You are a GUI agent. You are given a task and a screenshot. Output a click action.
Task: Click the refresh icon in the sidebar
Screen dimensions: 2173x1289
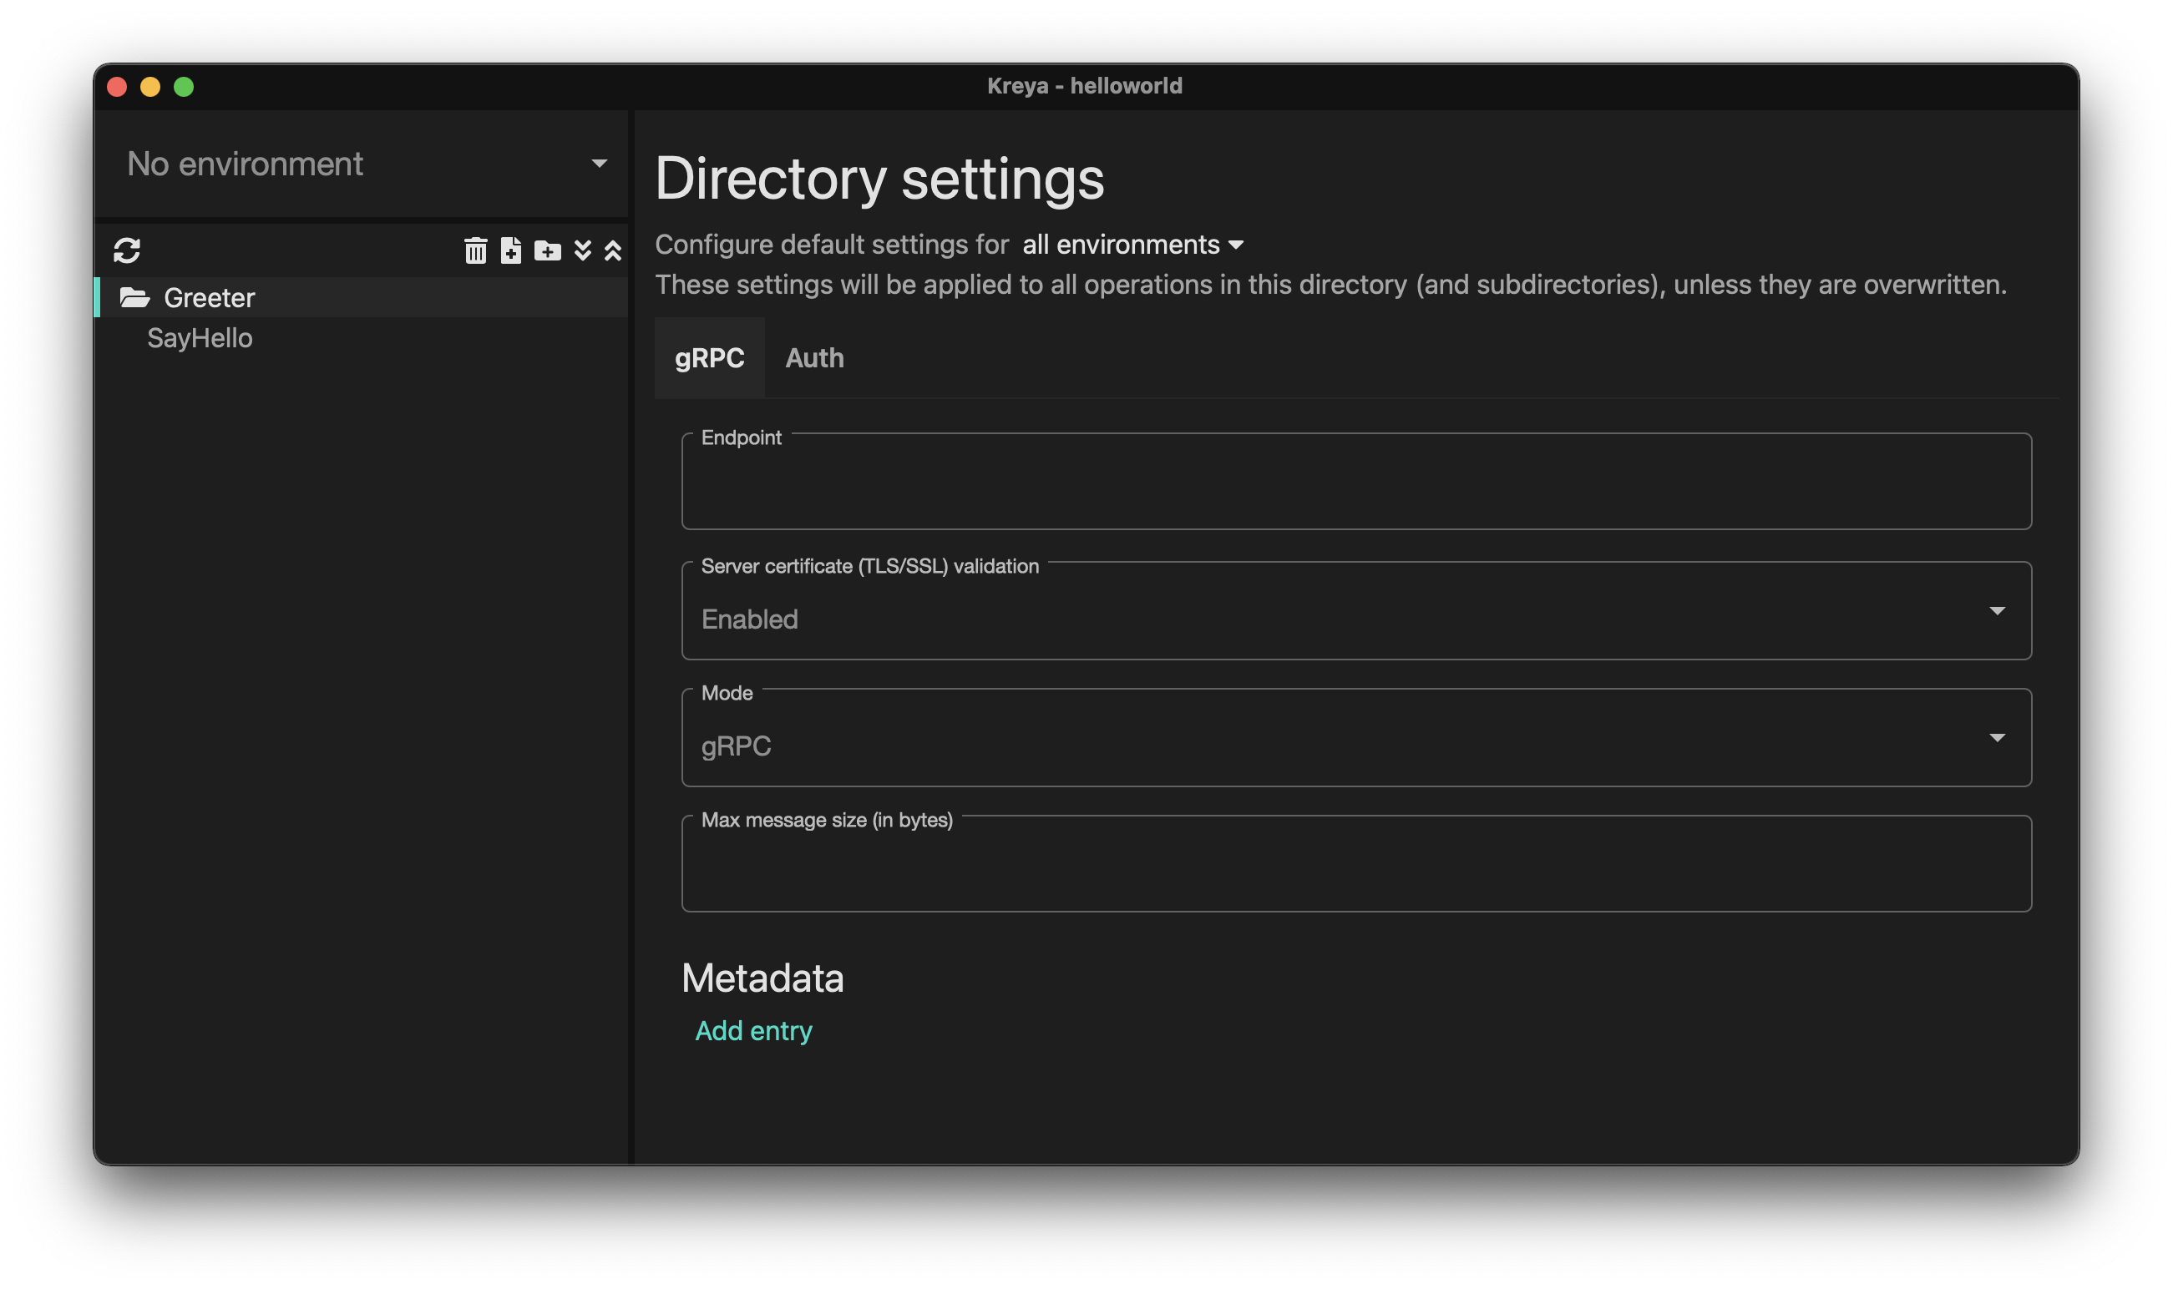pyautogui.click(x=127, y=251)
